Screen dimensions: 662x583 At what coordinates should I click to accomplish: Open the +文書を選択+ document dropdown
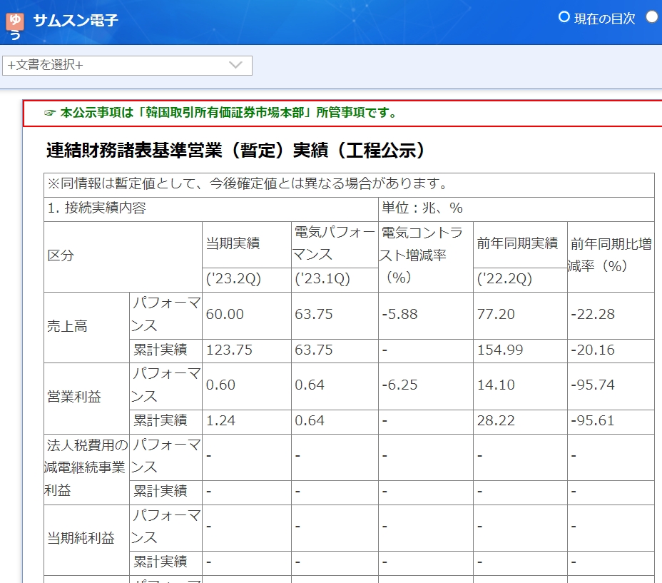(x=127, y=66)
